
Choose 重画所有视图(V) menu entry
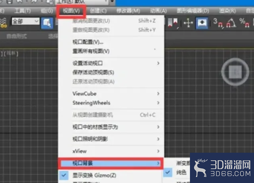[x=111, y=51]
